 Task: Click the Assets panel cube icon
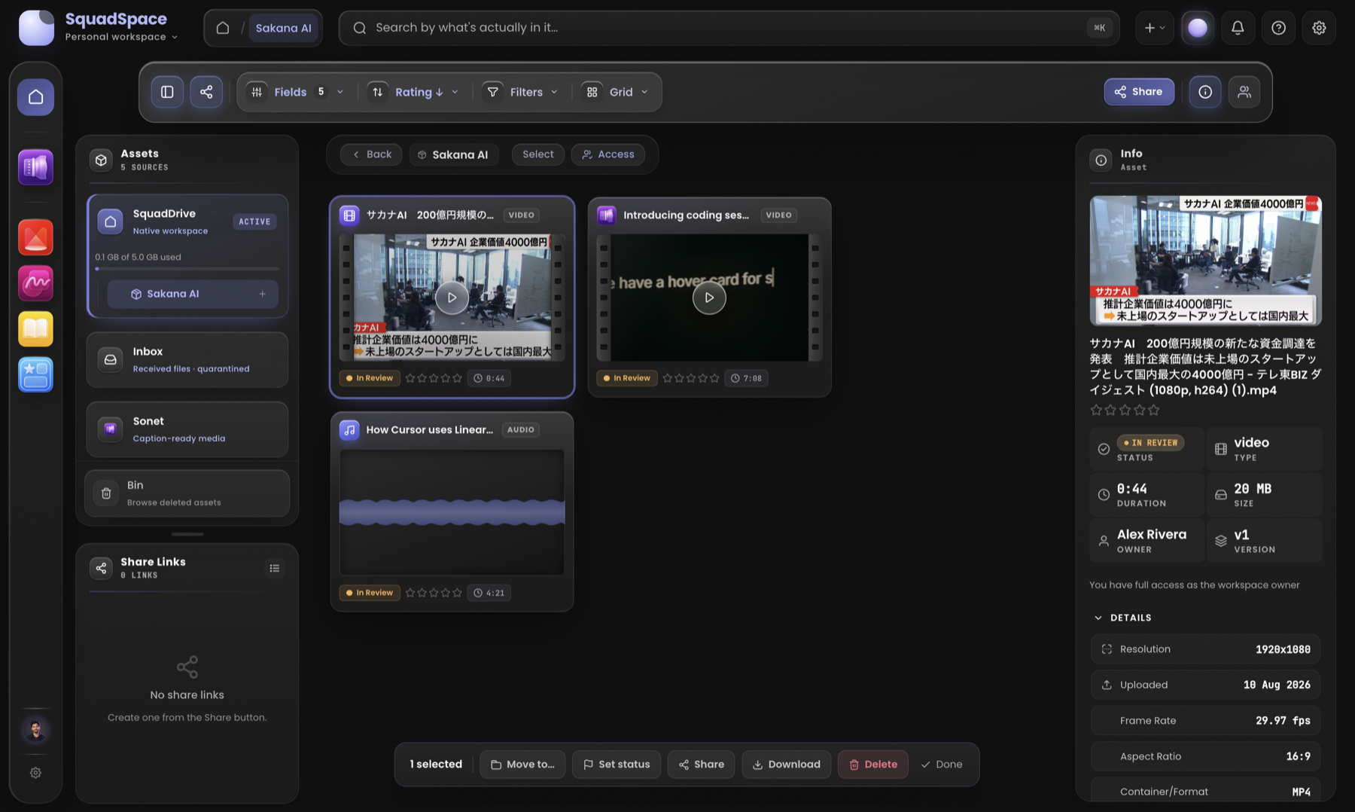pos(101,160)
